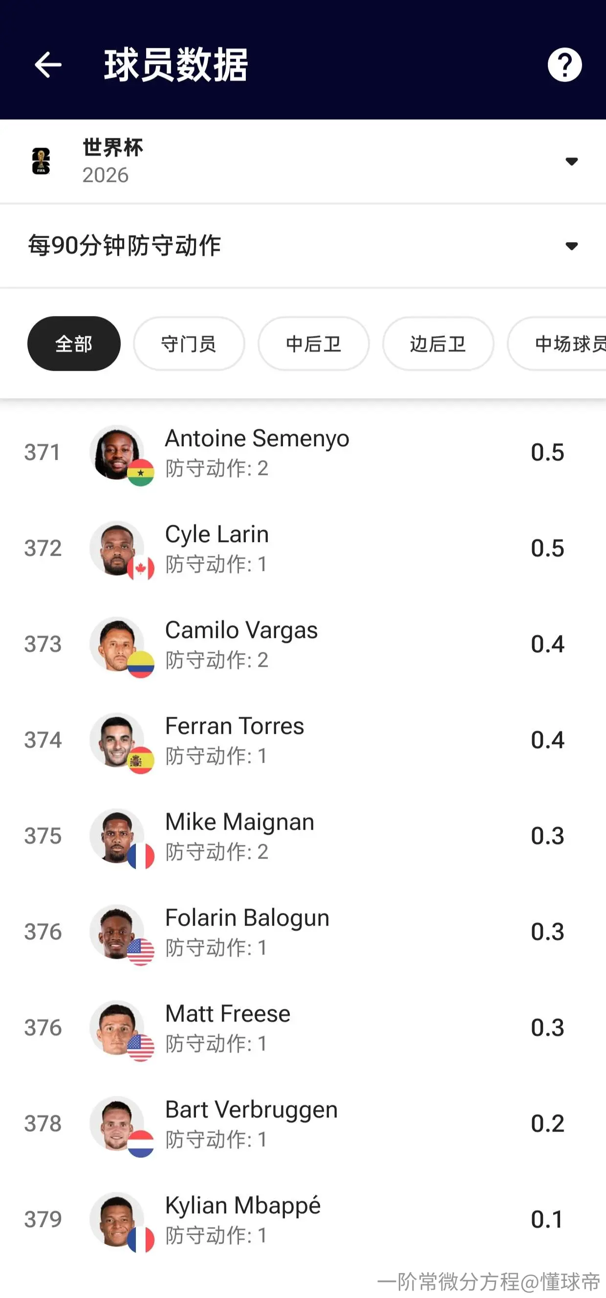Open Bart Verbruggen's player name

tap(251, 1110)
